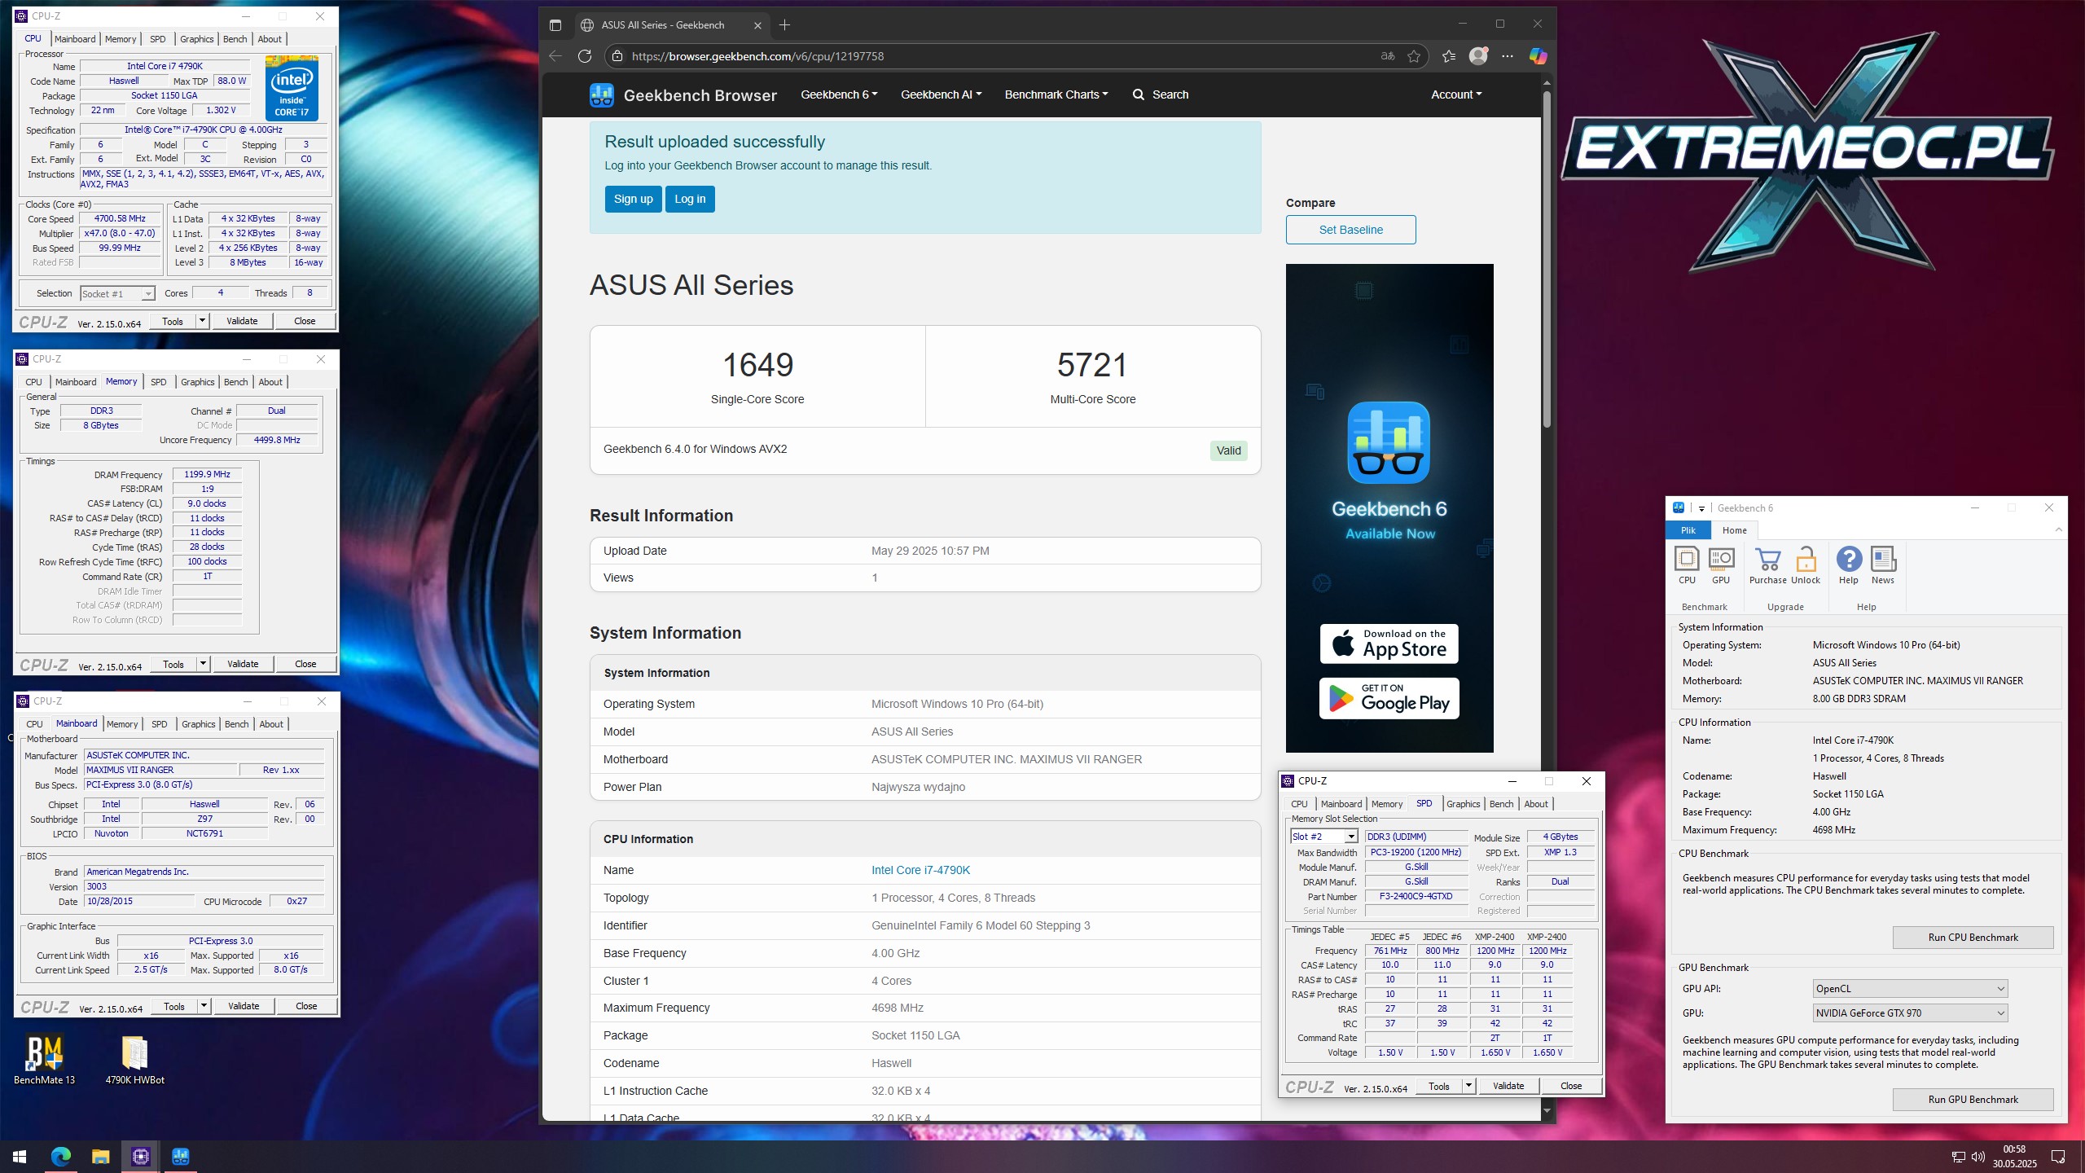Open the GPU API OpenCL dropdown

1910,989
